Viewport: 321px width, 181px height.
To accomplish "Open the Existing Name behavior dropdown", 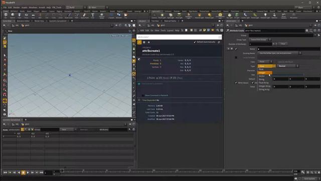I will (x=279, y=53).
